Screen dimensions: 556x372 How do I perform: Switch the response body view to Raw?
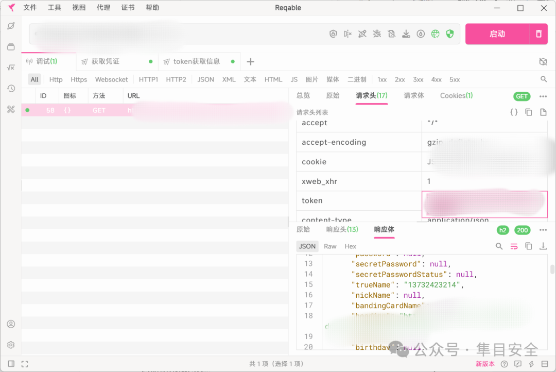tap(330, 246)
